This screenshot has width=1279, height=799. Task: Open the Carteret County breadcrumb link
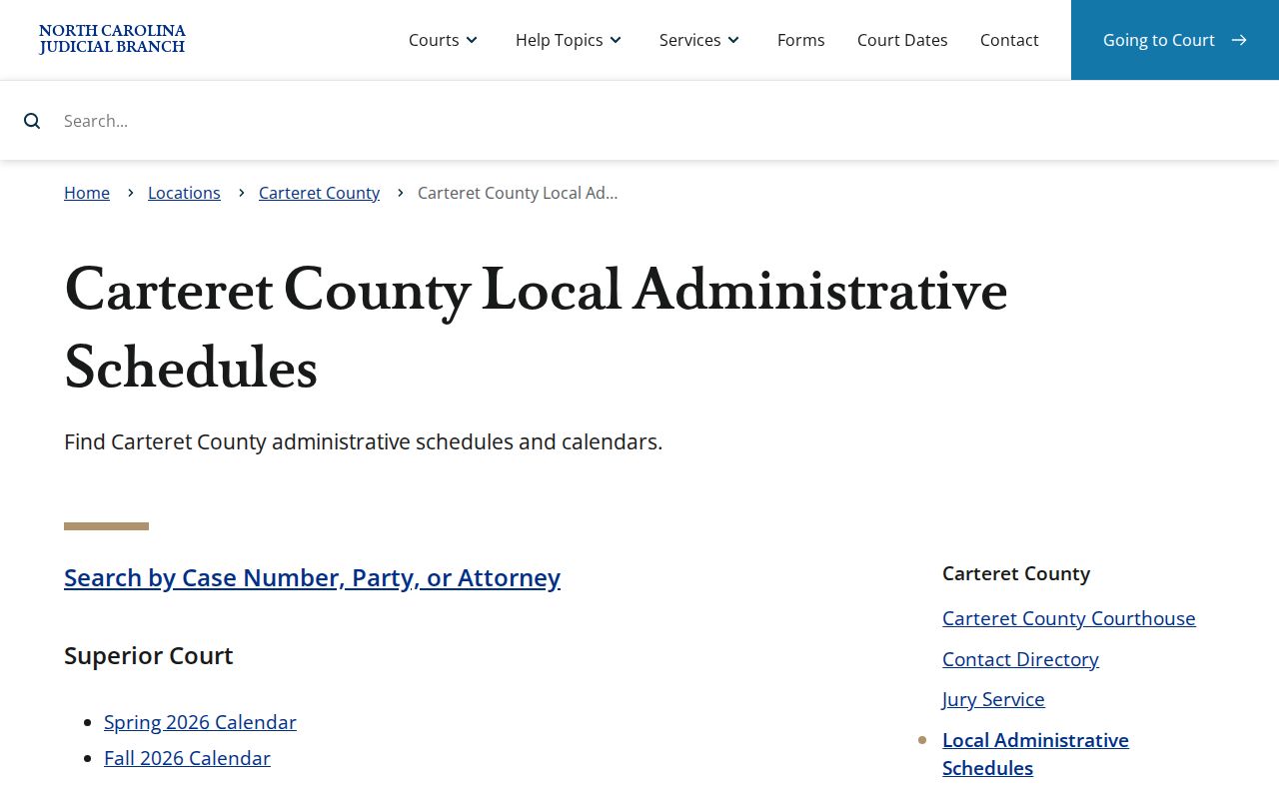coord(319,193)
